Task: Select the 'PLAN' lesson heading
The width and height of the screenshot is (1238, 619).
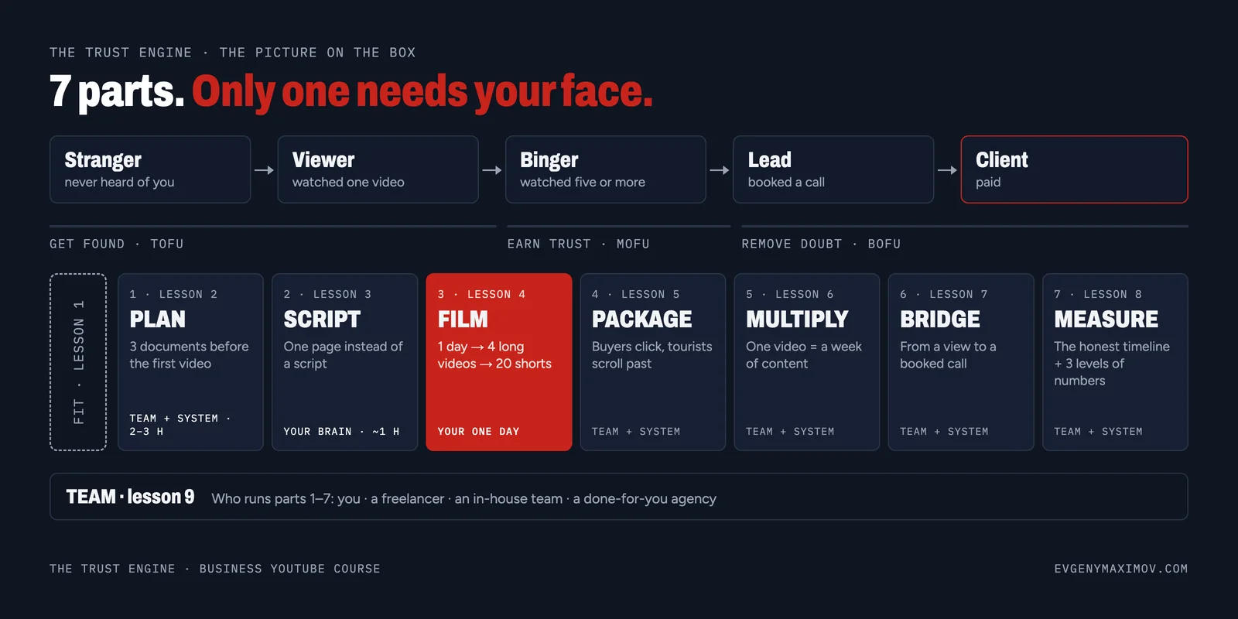Action: click(158, 320)
